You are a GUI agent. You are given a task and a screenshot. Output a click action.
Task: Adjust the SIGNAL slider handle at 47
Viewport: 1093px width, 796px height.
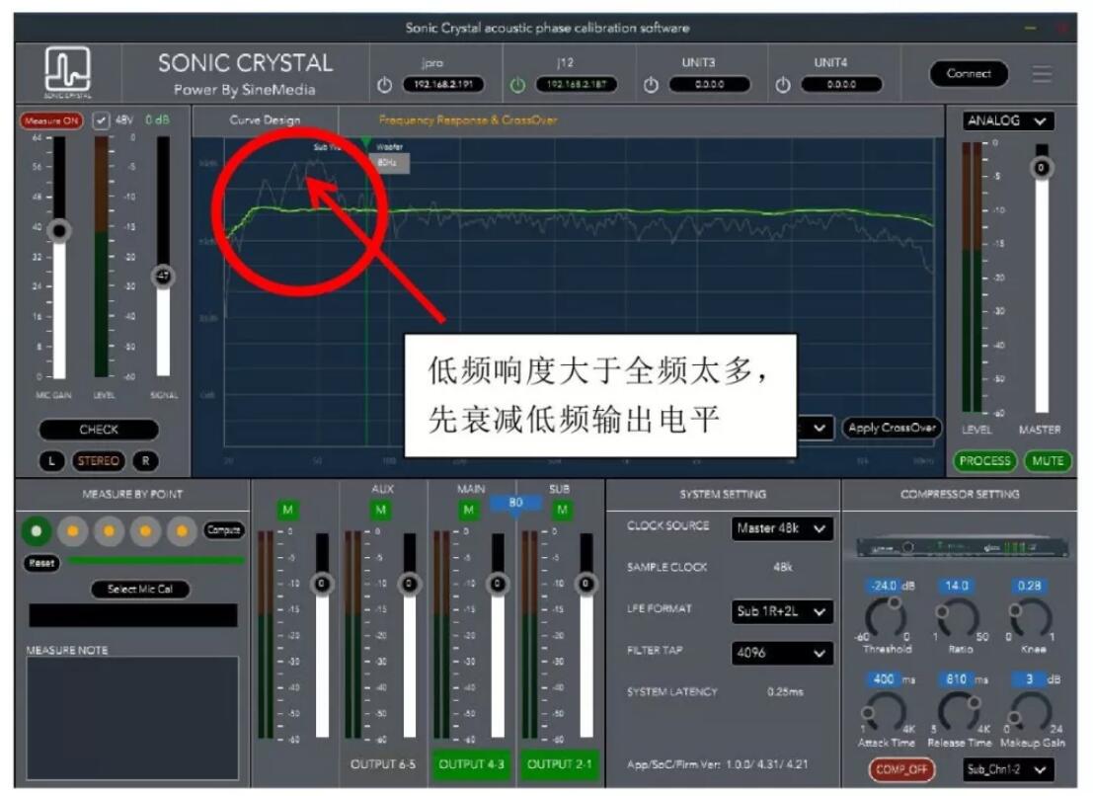coord(163,276)
